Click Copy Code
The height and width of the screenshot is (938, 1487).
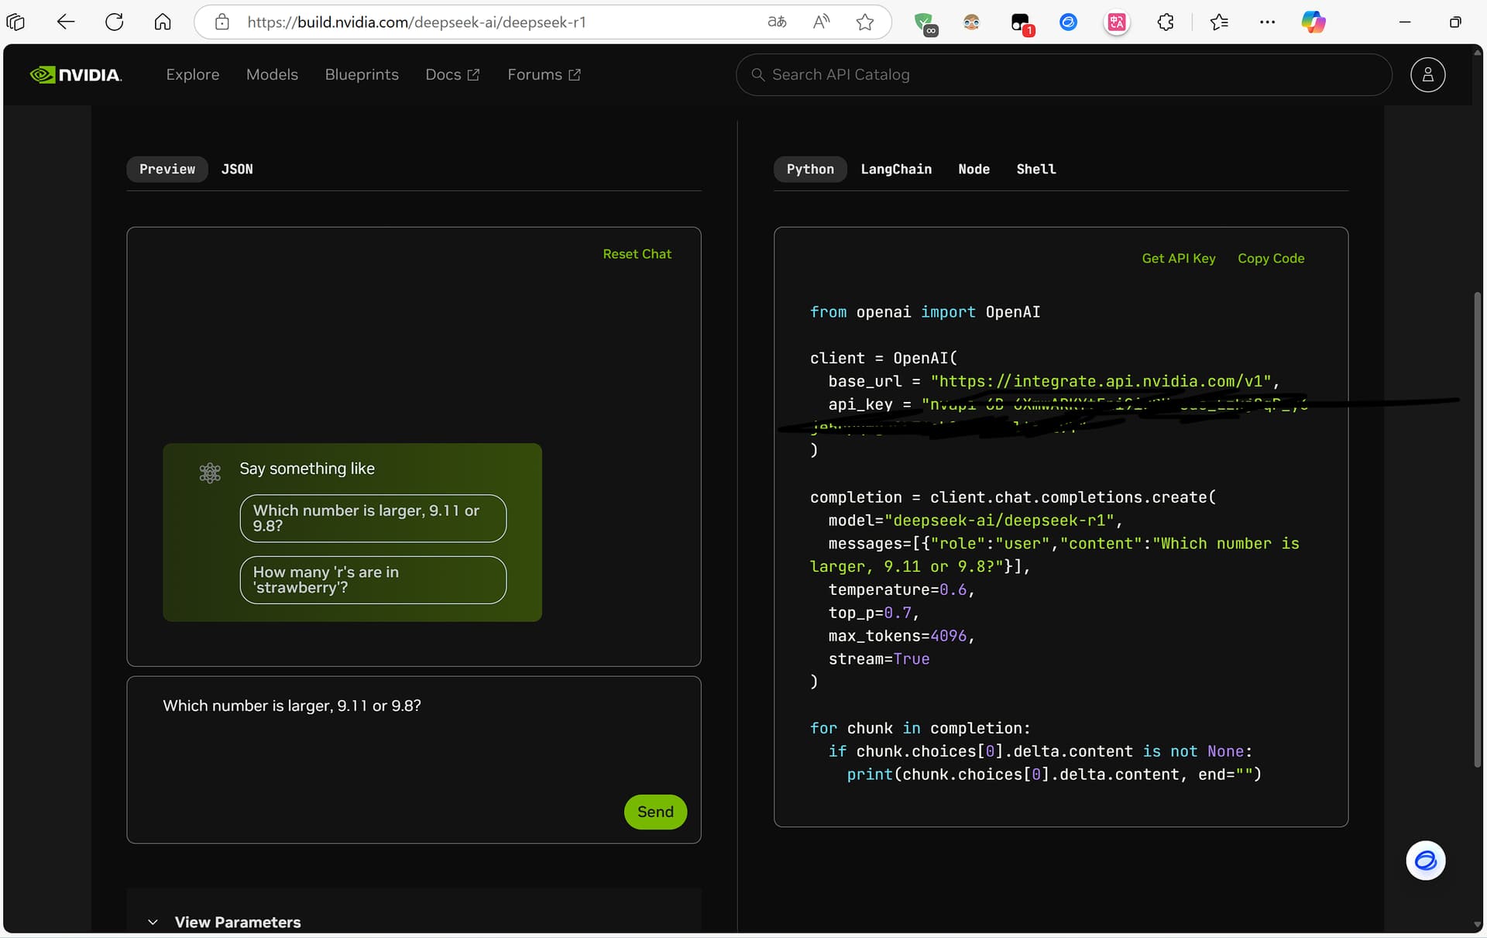point(1271,259)
